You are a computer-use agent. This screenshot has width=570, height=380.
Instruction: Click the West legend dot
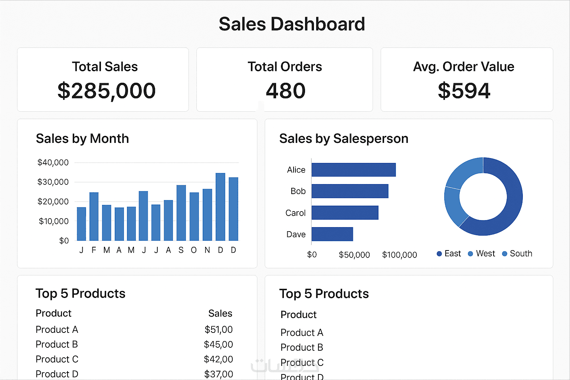pos(471,254)
